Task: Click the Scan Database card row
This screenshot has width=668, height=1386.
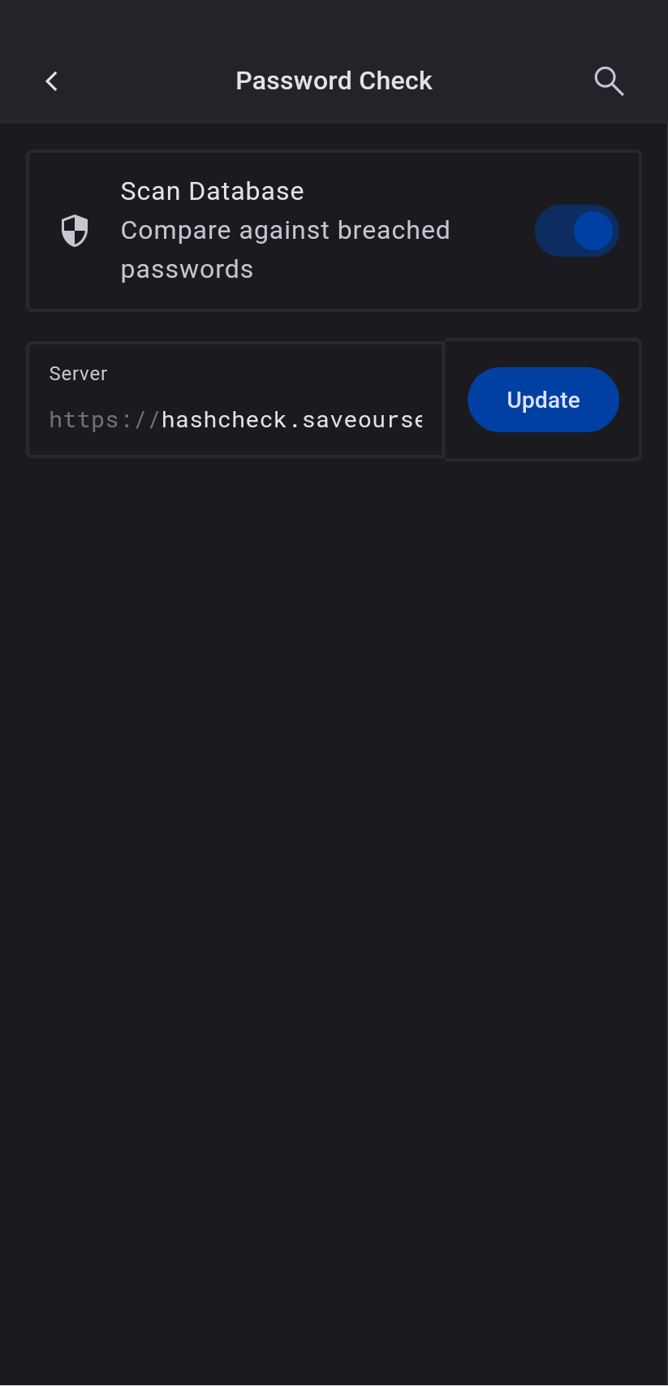Action: tap(334, 231)
